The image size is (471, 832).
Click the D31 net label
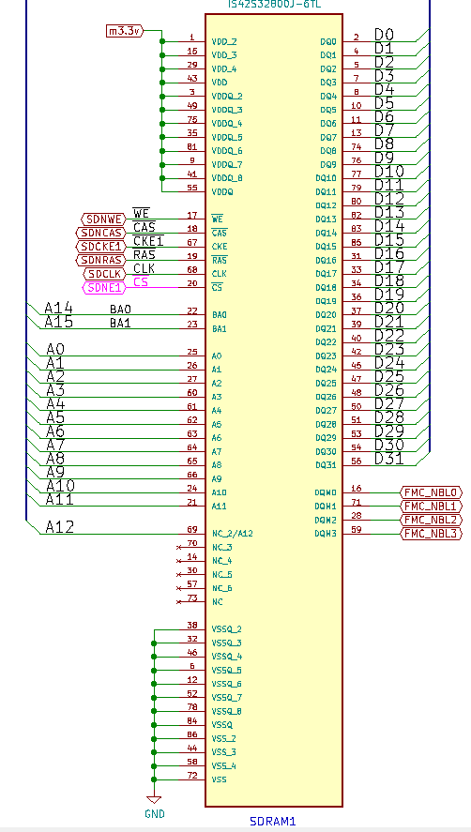(389, 459)
